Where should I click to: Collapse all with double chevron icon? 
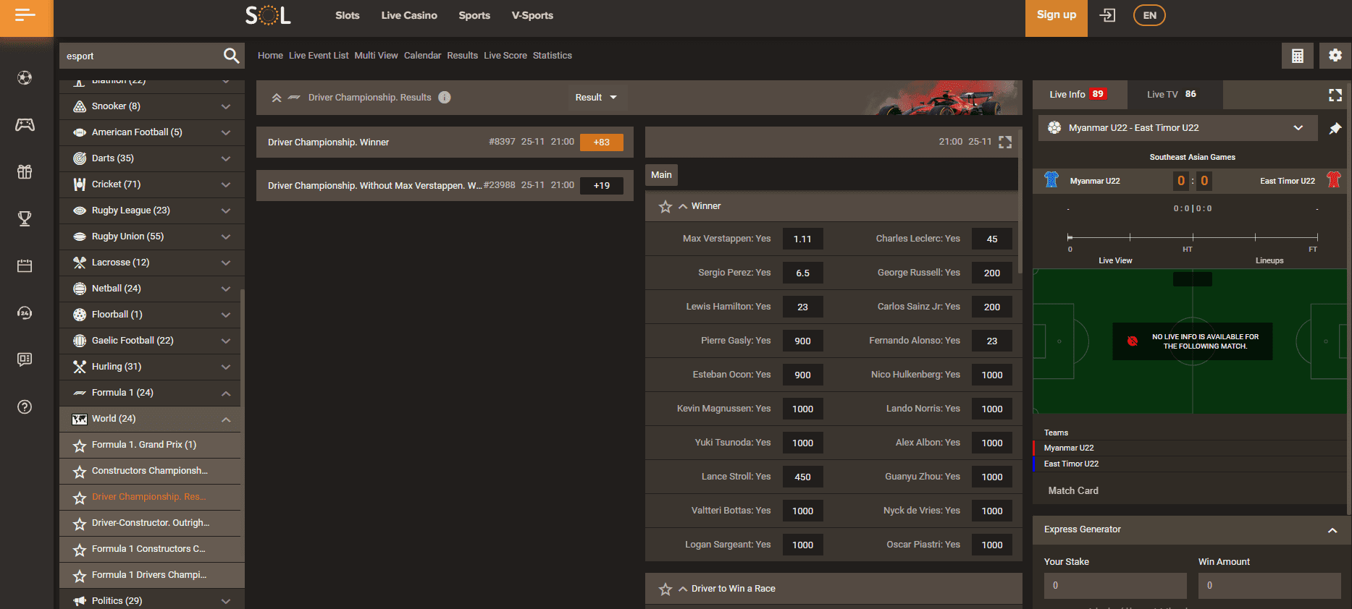(277, 98)
